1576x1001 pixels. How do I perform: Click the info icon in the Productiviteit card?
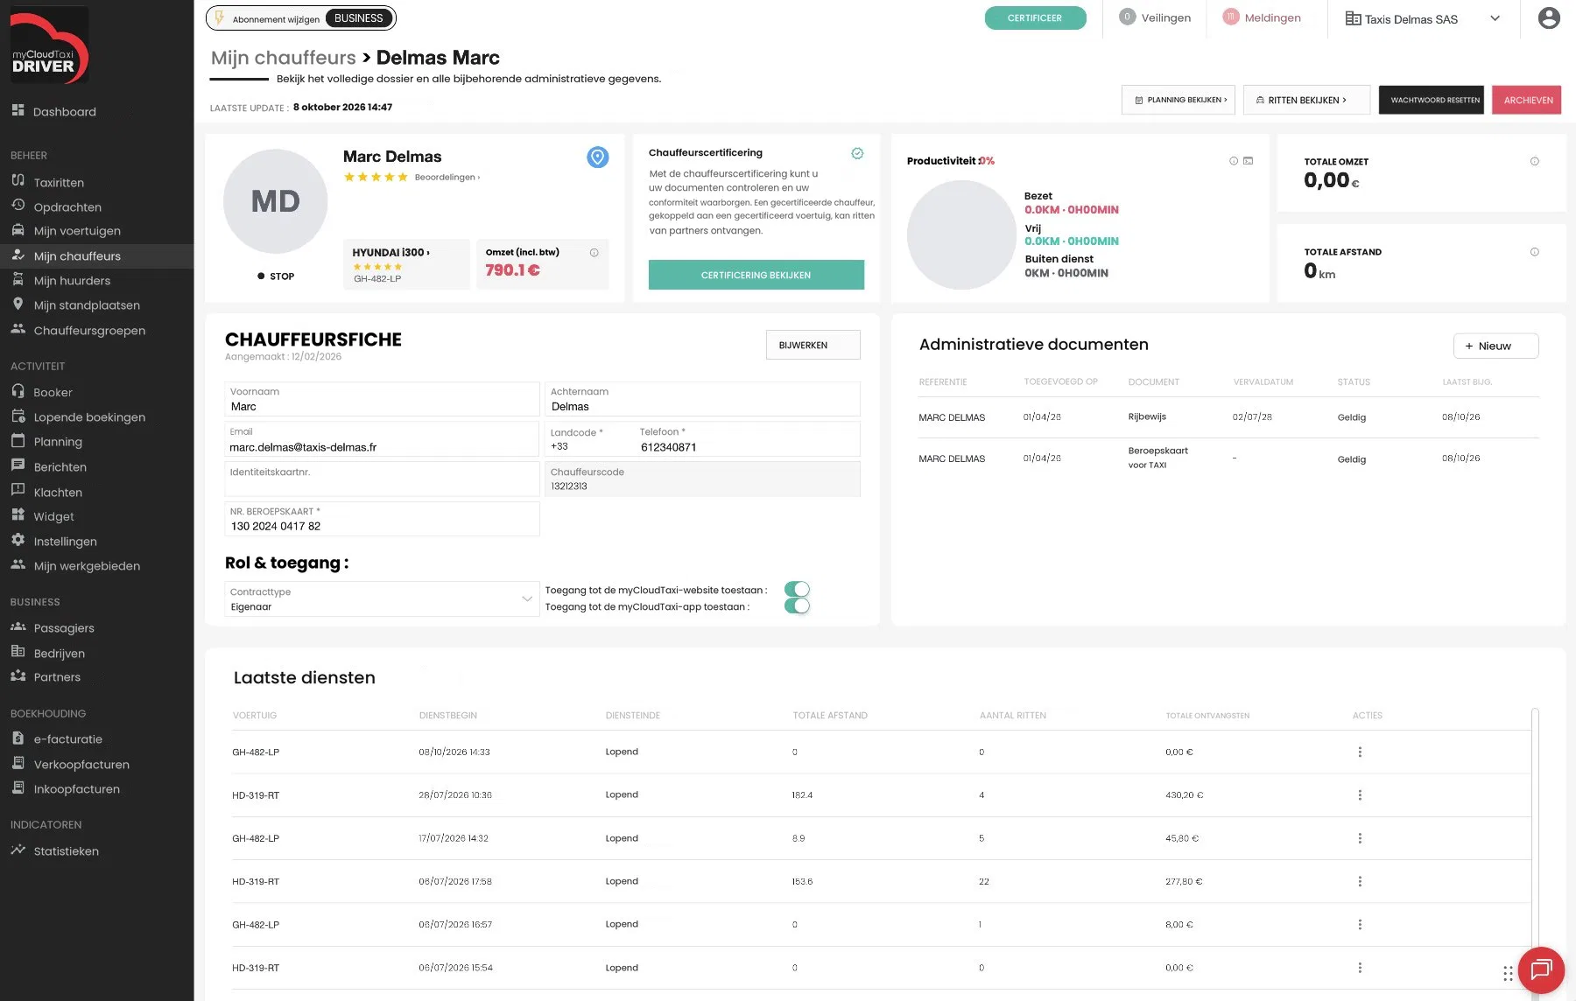(x=1234, y=161)
